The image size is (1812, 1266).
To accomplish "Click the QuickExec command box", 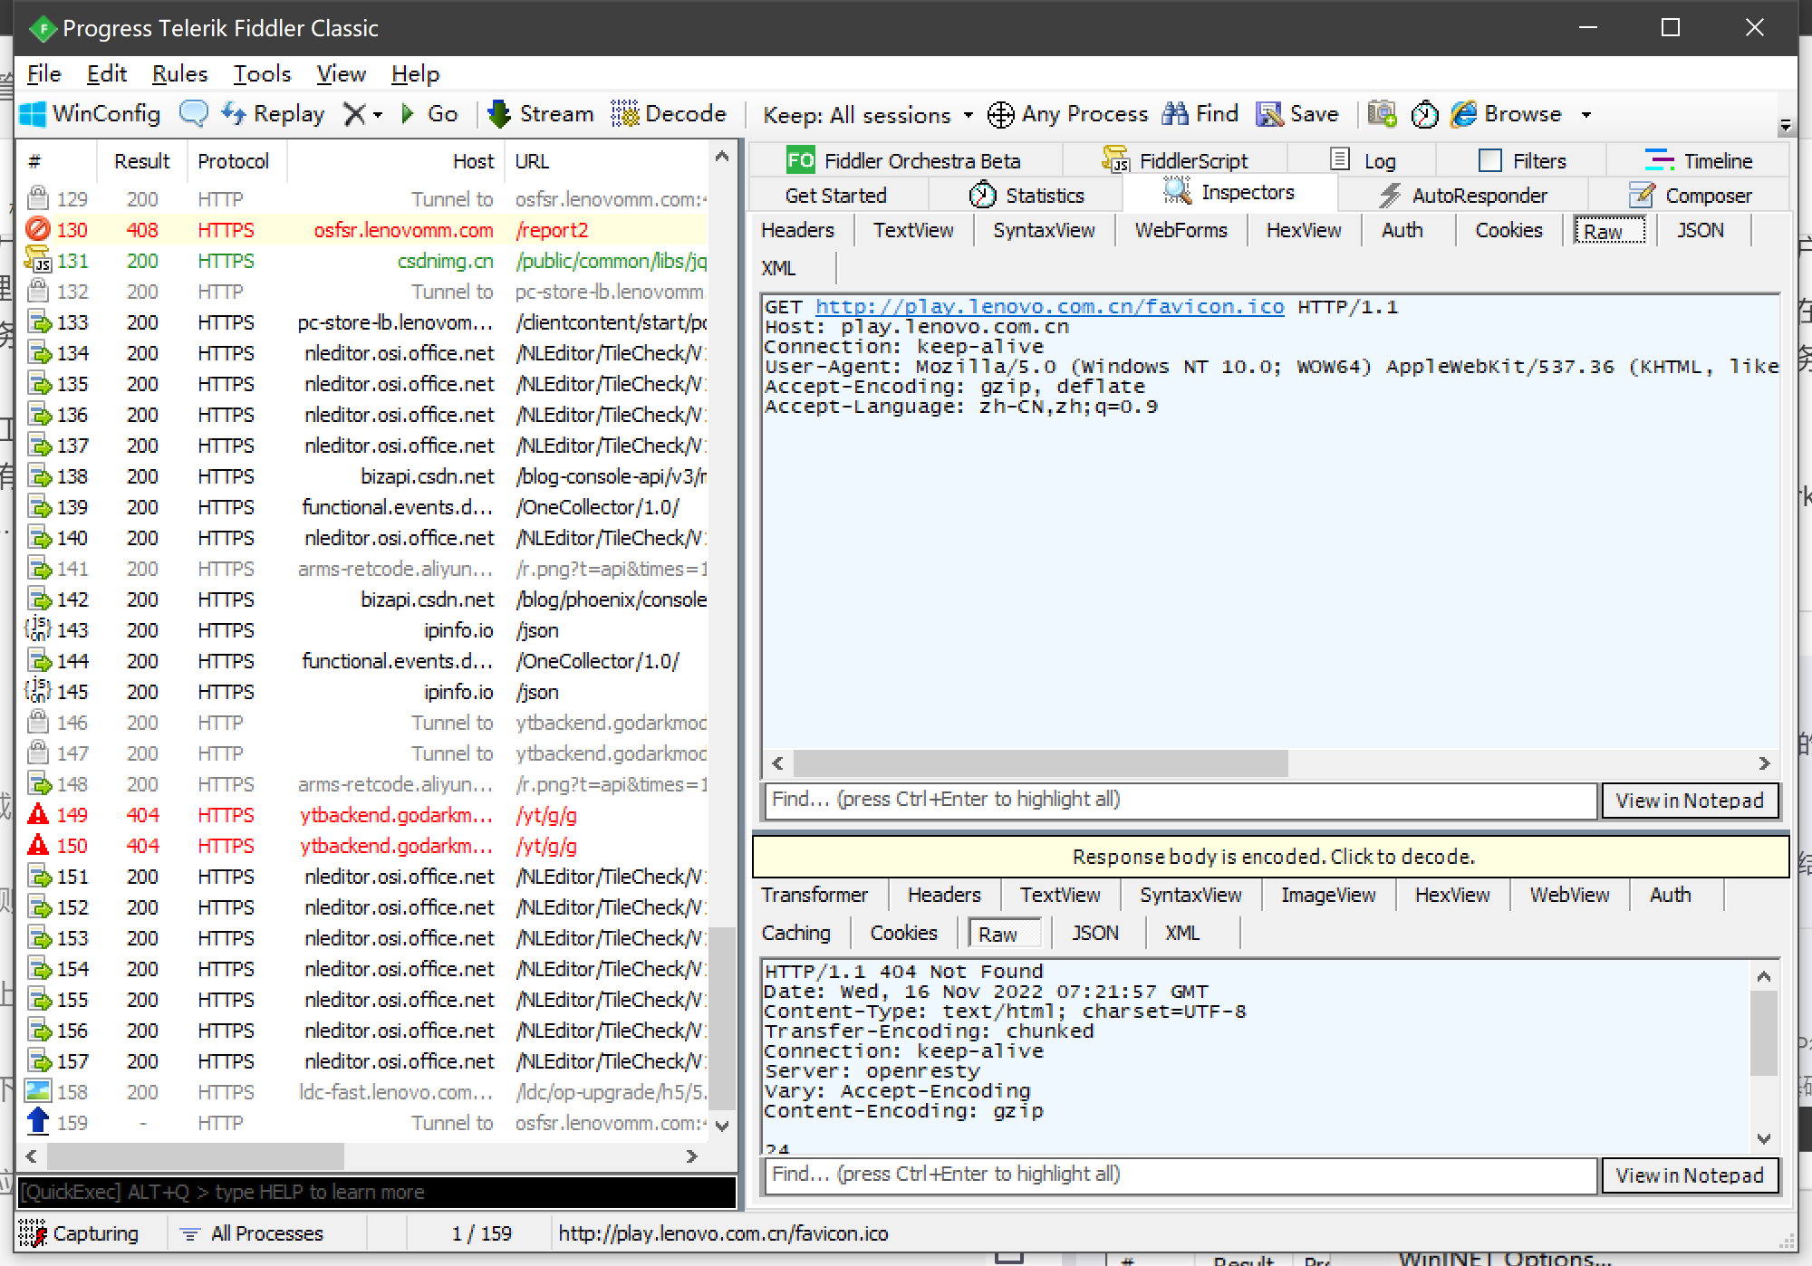I will pos(376,1192).
